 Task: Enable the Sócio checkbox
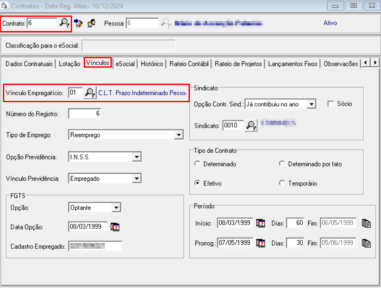[331, 104]
